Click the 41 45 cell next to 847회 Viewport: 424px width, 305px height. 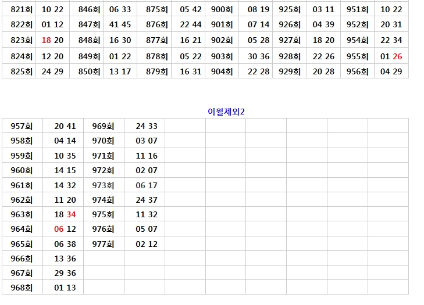pyautogui.click(x=120, y=24)
